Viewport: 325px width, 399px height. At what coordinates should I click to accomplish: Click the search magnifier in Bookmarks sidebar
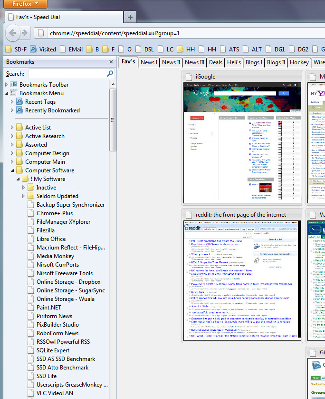[110, 74]
